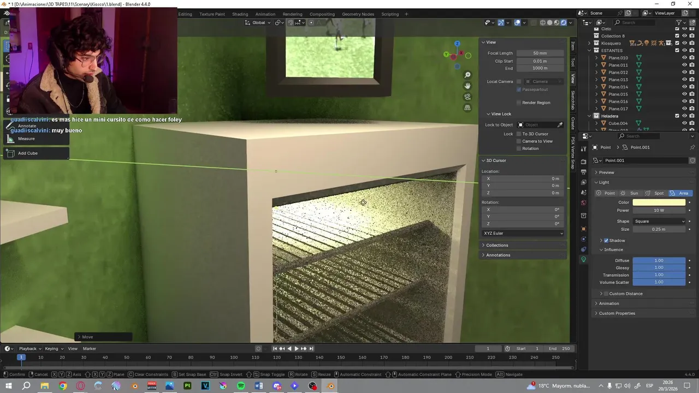Open Chrome from the taskbar
Screen dimensions: 699x393
click(x=63, y=386)
